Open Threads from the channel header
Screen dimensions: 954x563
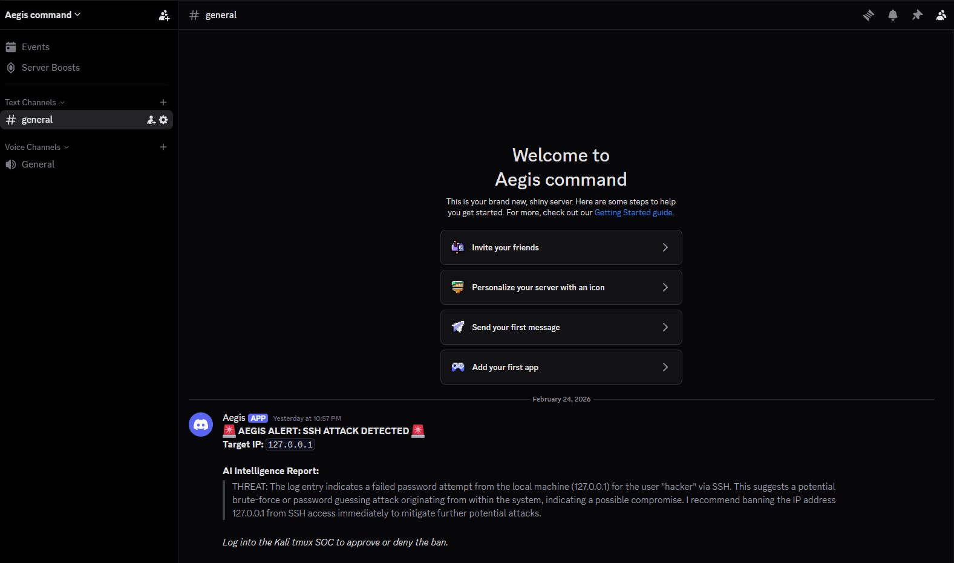coord(869,15)
